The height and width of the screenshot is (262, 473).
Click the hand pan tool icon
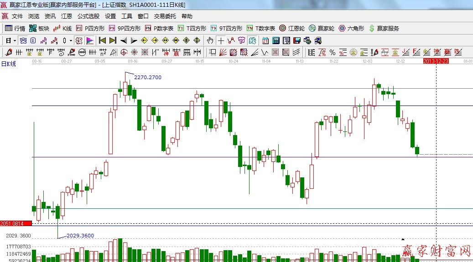pyautogui.click(x=210, y=40)
